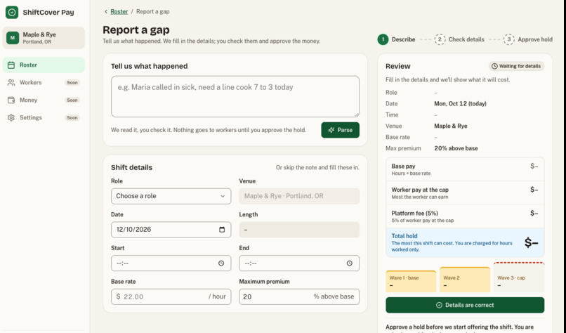This screenshot has width=566, height=333.
Task: Click the Details are correct button
Action: click(x=465, y=305)
